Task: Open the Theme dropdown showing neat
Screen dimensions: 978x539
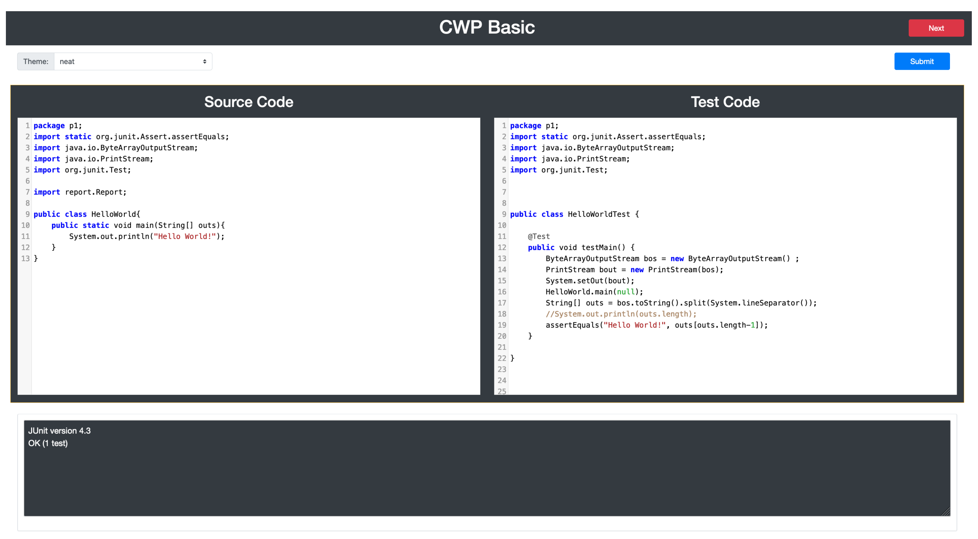Action: [x=132, y=62]
